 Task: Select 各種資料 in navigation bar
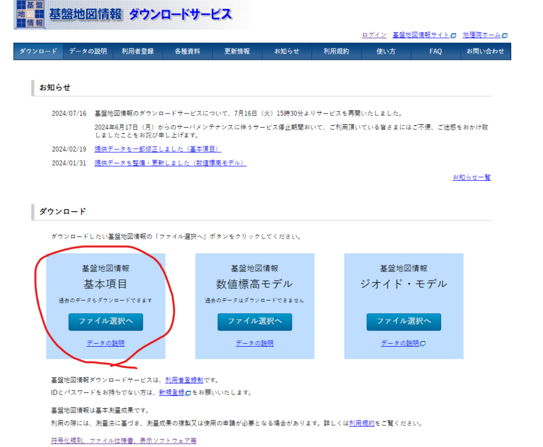187,51
